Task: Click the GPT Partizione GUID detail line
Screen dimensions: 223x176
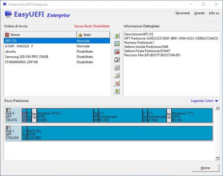Action: [171, 38]
